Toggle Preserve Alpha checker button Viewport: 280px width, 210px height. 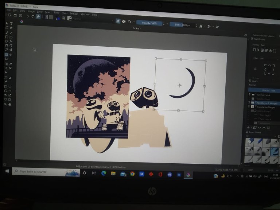click(x=124, y=22)
